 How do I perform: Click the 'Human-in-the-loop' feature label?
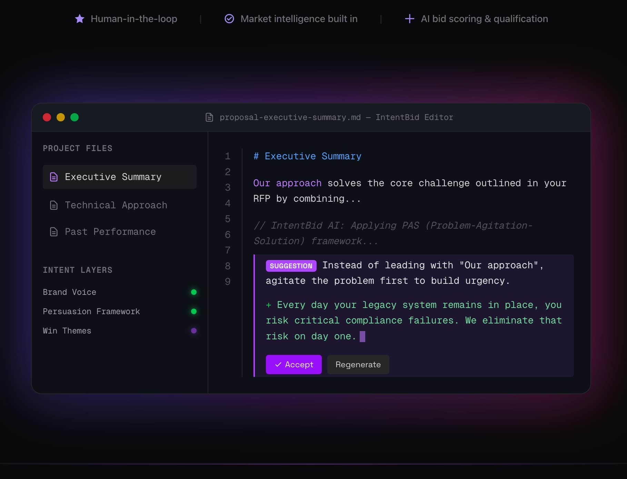(134, 19)
